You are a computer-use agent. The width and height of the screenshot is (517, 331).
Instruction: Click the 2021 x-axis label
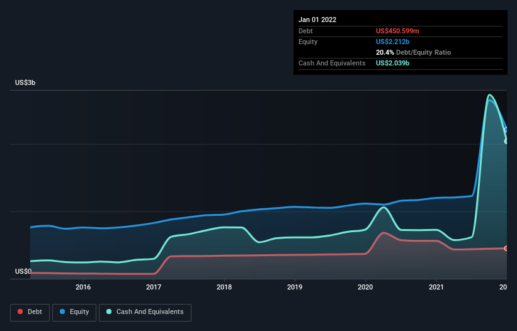tap(436, 287)
